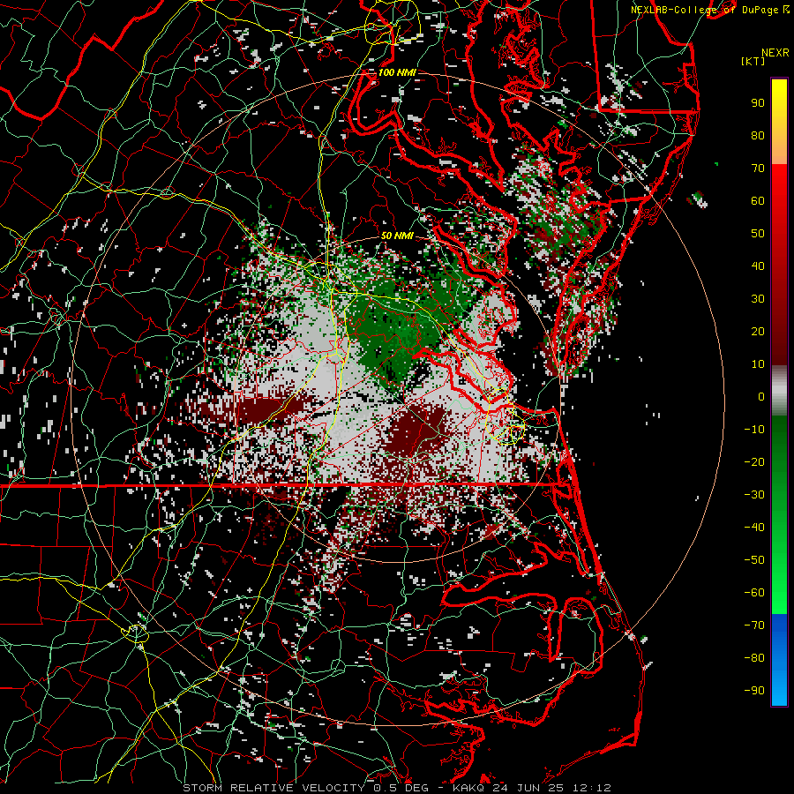The width and height of the screenshot is (794, 794).
Task: Click the "[KT]" units label
Action: pos(753,61)
